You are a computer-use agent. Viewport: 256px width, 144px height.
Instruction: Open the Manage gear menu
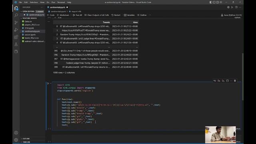click(x=16, y=140)
